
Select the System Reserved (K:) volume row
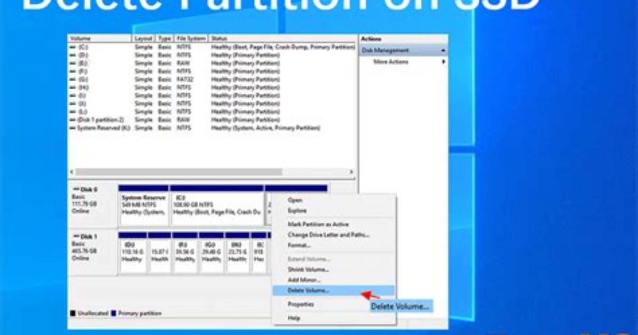(212, 128)
